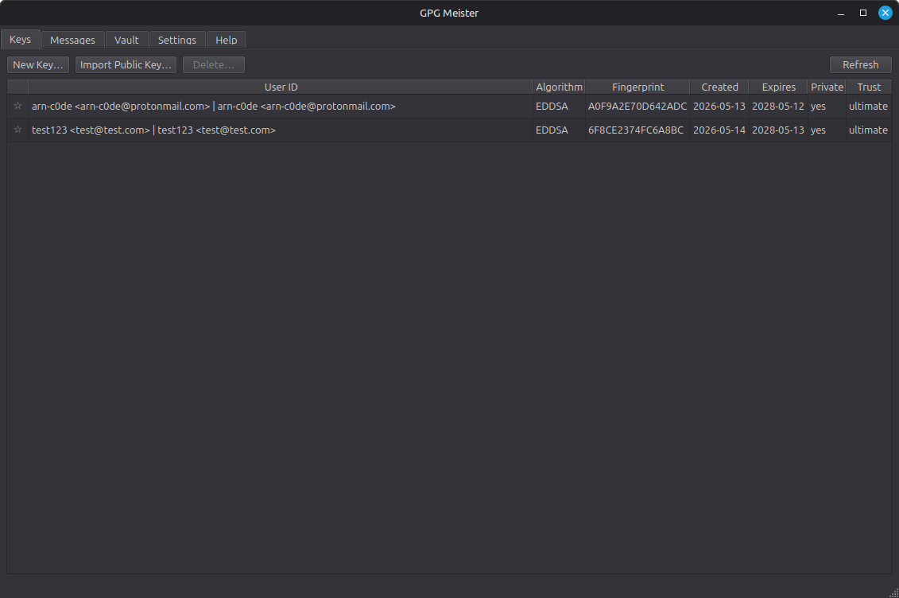This screenshot has width=899, height=598.
Task: Click EDDSA cell in arn-c0de row
Action: tap(559, 106)
